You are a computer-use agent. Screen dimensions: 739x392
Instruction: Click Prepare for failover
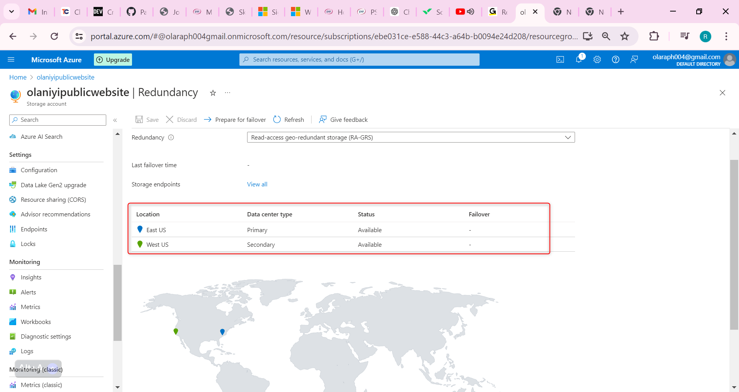click(235, 120)
